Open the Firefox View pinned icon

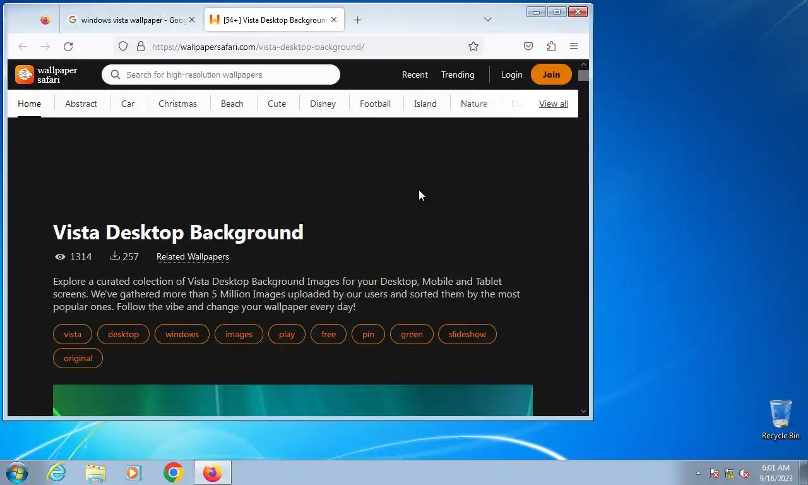coord(45,20)
